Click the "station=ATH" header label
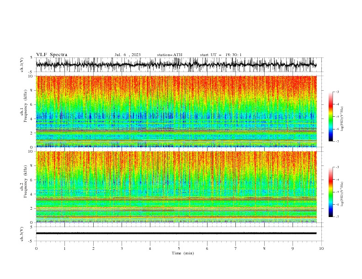This screenshot has width=362, height=279. 170,55
